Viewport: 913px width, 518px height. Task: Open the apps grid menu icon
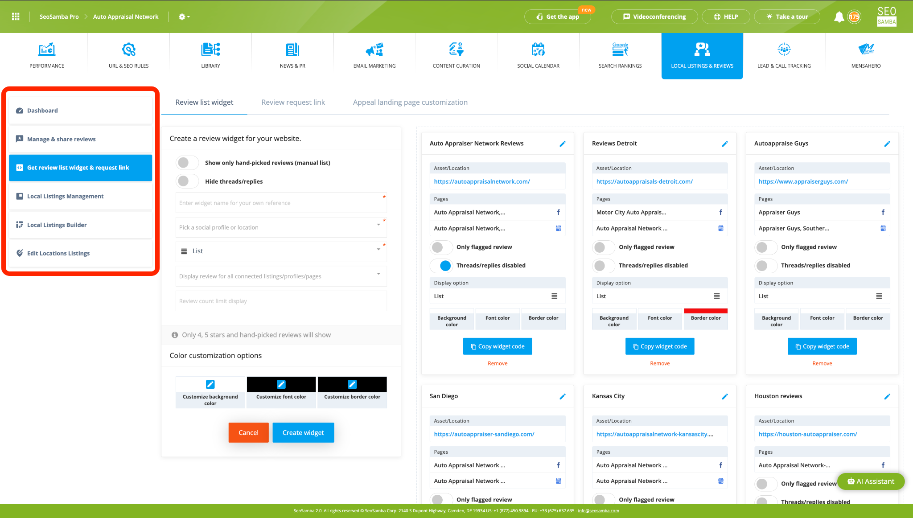16,16
